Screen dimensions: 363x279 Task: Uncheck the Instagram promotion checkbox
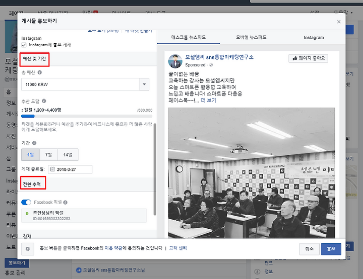[x=24, y=45]
